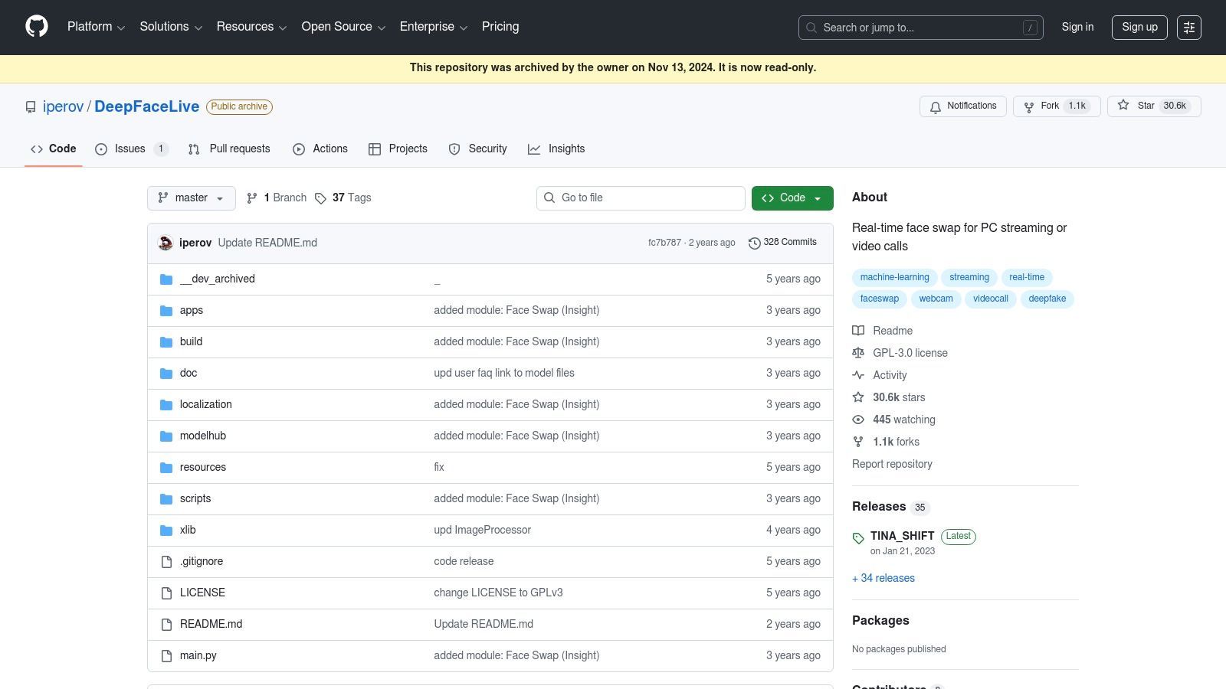Screen dimensions: 1226x689
Task: Click the watching eye icon
Action: [x=858, y=420]
